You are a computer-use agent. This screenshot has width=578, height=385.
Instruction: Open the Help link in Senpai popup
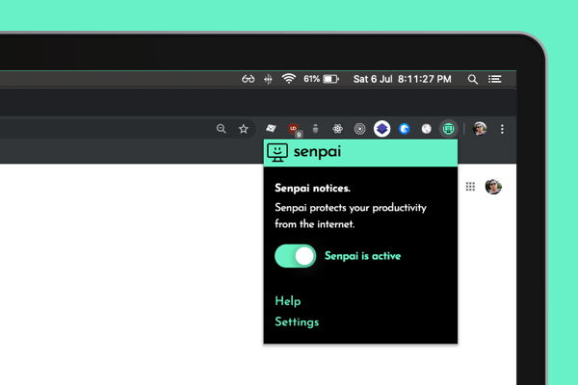click(288, 301)
